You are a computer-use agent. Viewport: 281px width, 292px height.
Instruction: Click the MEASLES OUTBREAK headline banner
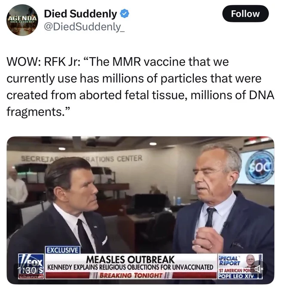131,259
